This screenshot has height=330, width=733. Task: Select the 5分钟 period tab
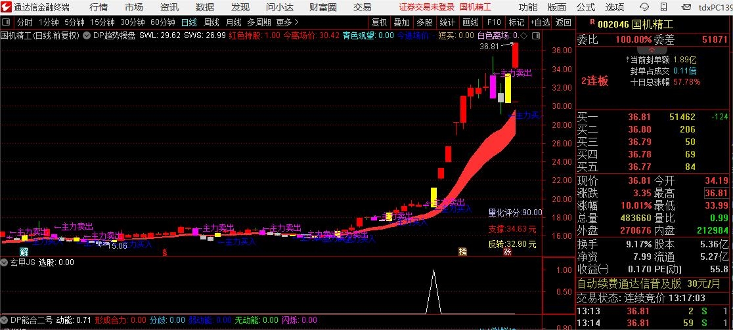tap(74, 22)
